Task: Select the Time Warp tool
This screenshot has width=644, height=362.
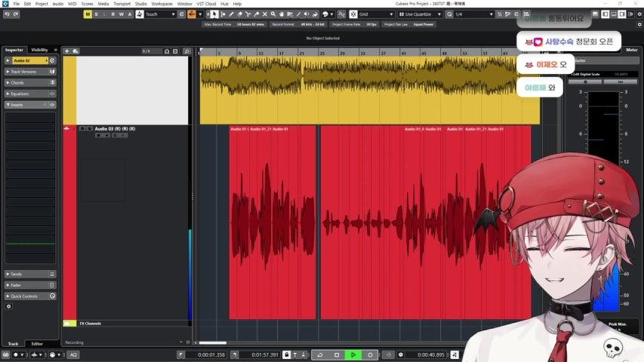Action: pos(290,14)
